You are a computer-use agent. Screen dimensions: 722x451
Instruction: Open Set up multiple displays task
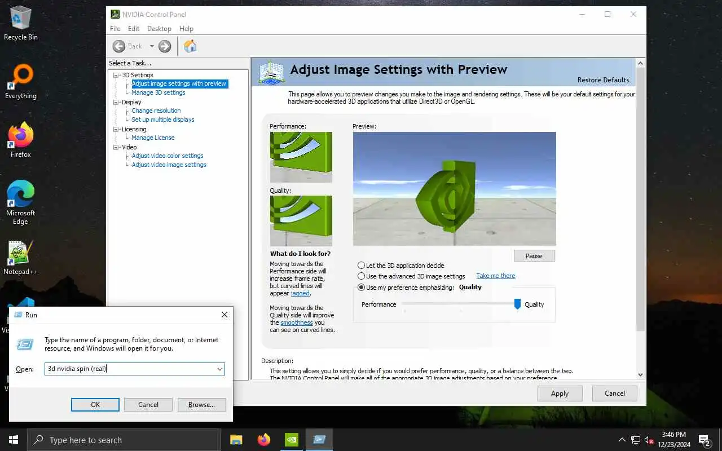(163, 120)
